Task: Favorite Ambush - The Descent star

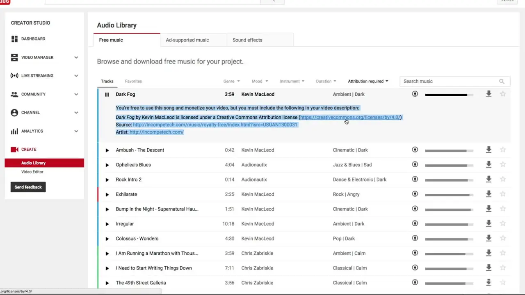Action: 503,150
